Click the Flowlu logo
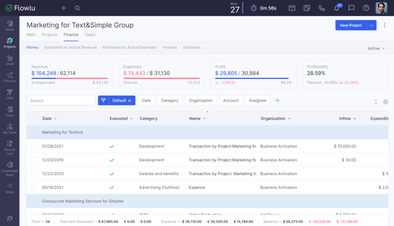394x226 pixels. [x=20, y=8]
